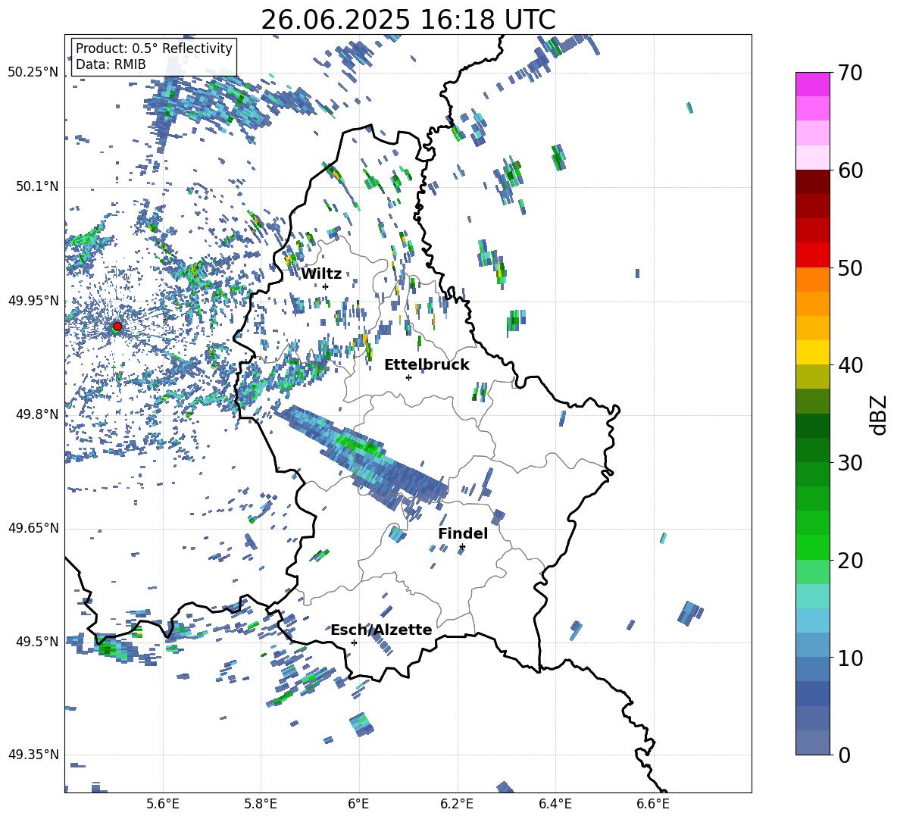The image size is (897, 819).
Task: Click the plus marker below Esch/Alzette
Action: pyautogui.click(x=354, y=642)
